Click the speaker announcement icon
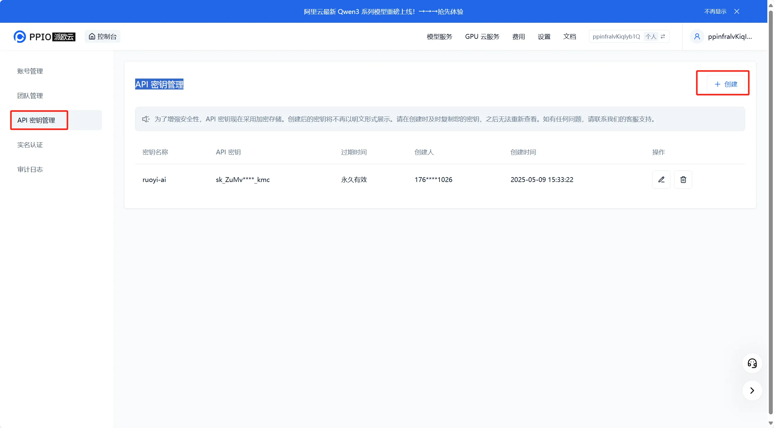 pos(146,119)
